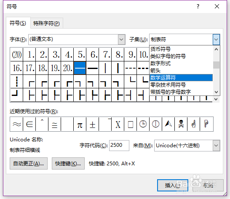Select the plus-minus ± recent symbol
The image size is (230, 199).
click(x=93, y=124)
